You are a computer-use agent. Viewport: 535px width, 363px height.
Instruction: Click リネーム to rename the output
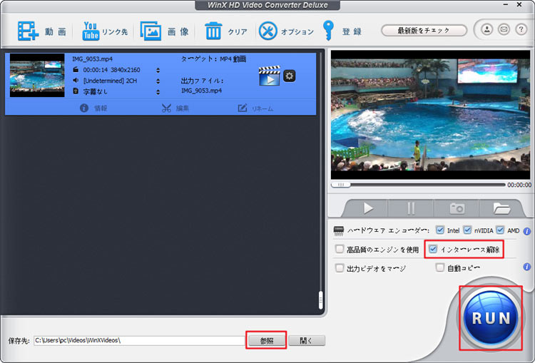click(x=255, y=108)
